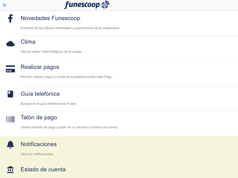Click 'Busque en la guía telefónica de Funes.'
The width and height of the screenshot is (238, 178).
point(49,104)
